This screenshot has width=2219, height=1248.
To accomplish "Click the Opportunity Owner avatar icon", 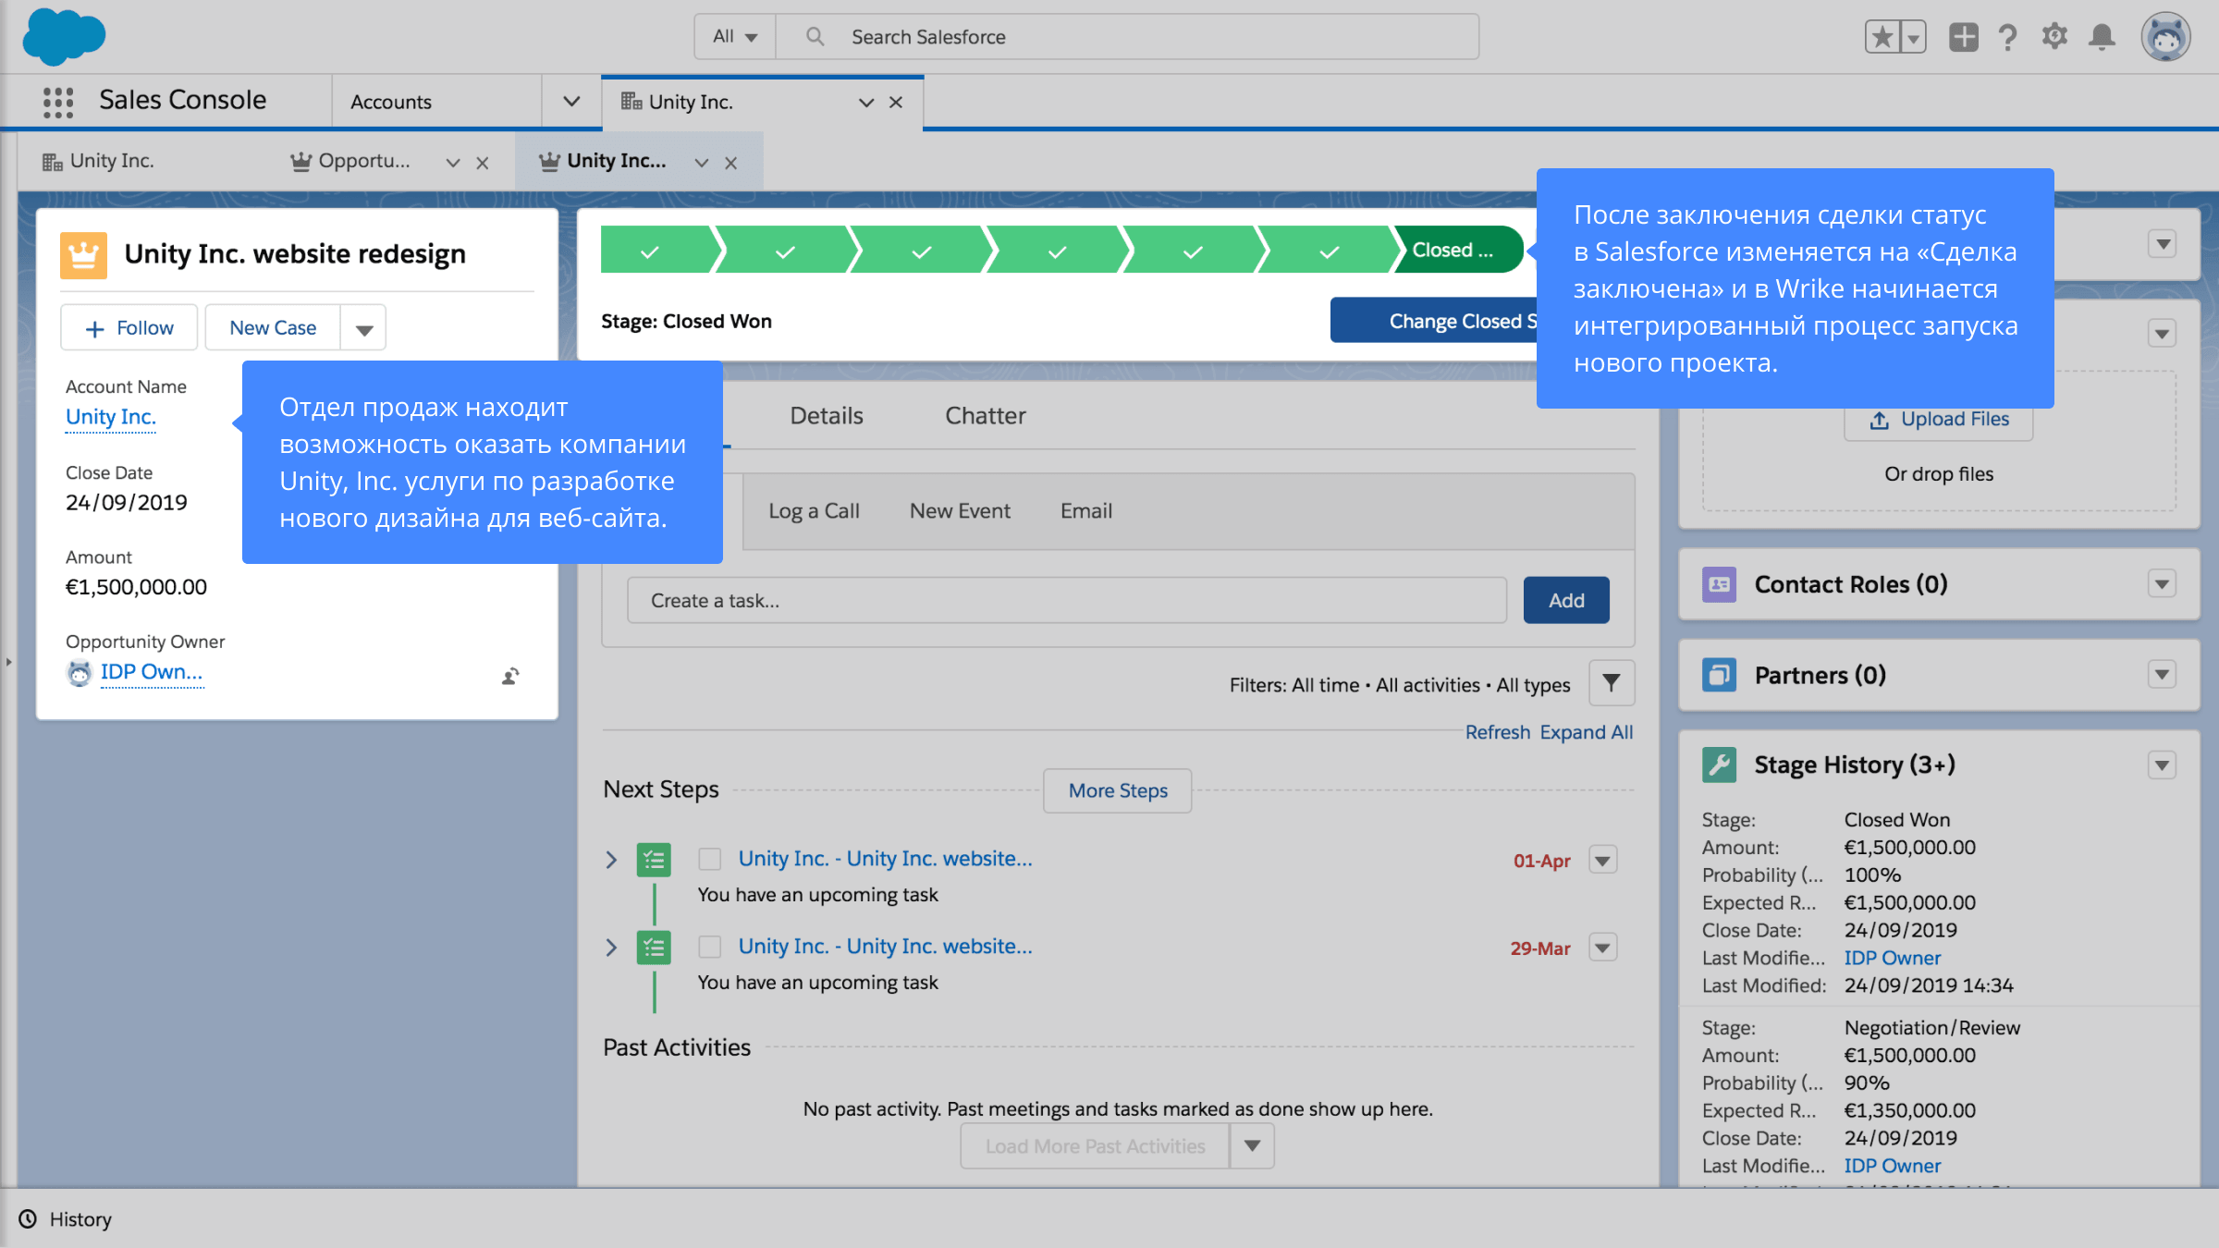I will pos(80,673).
